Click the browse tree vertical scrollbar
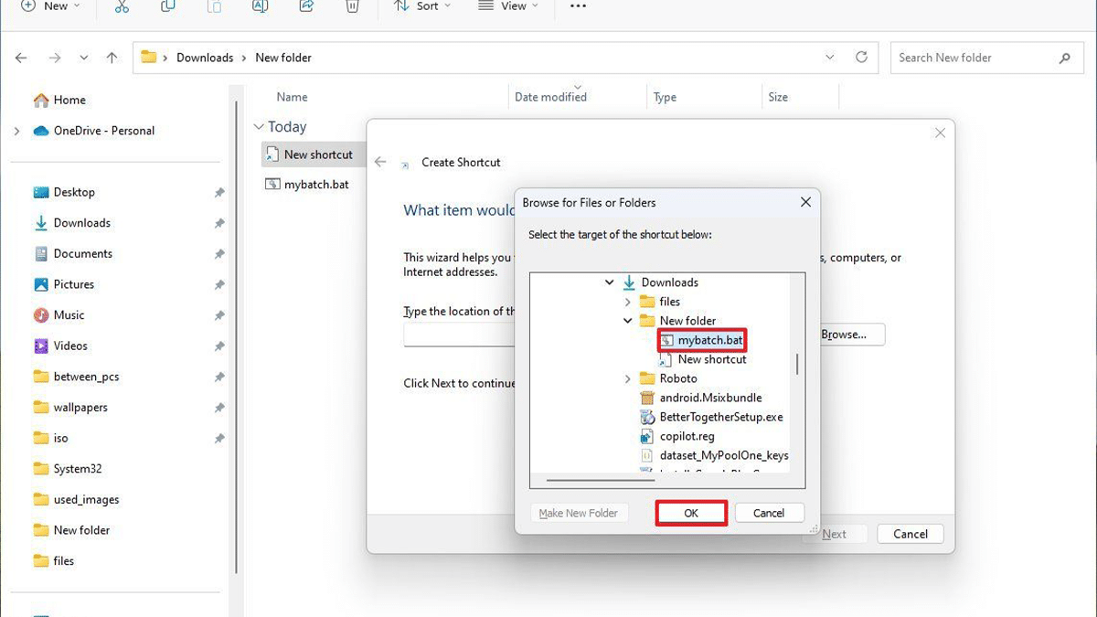The height and width of the screenshot is (617, 1097). pyautogui.click(x=797, y=364)
